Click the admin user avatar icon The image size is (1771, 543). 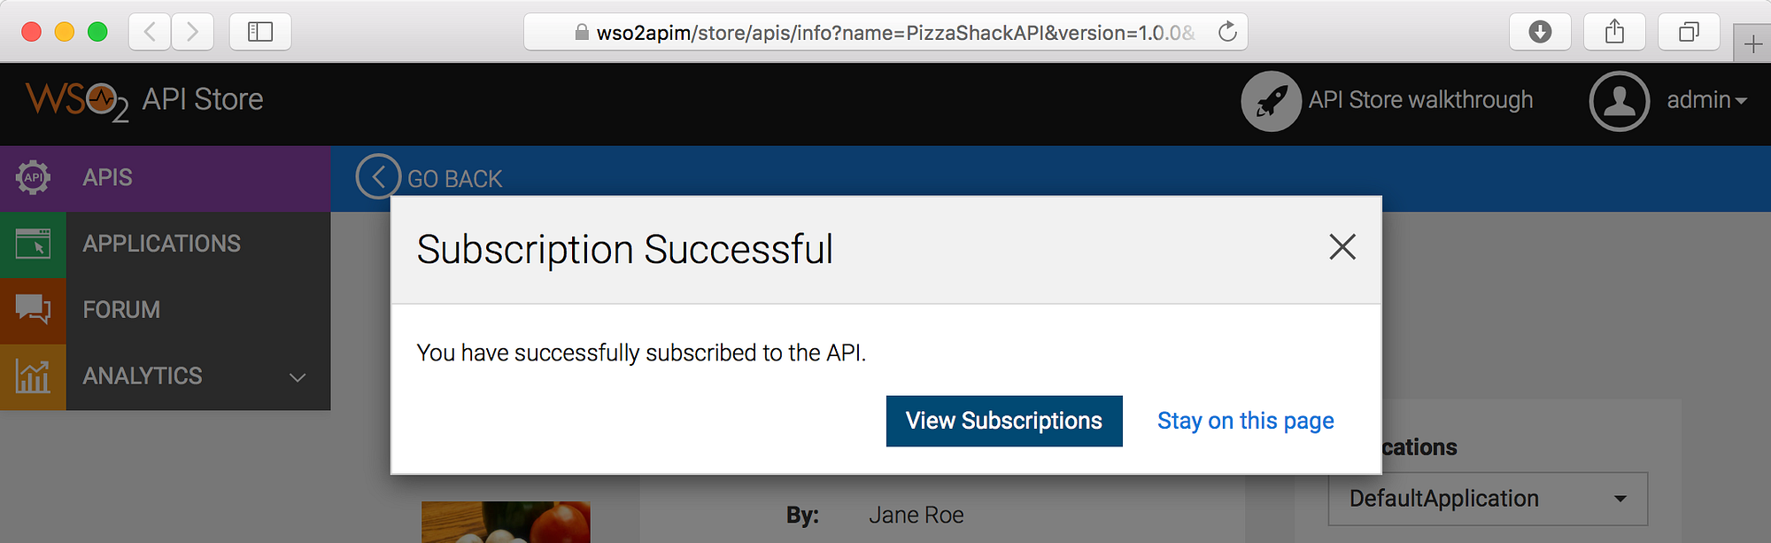[x=1619, y=101]
